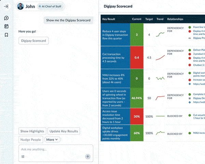The height and width of the screenshot is (164, 205).
Task: Open the 'Digipay De' relationship link
Action: pos(199,98)
